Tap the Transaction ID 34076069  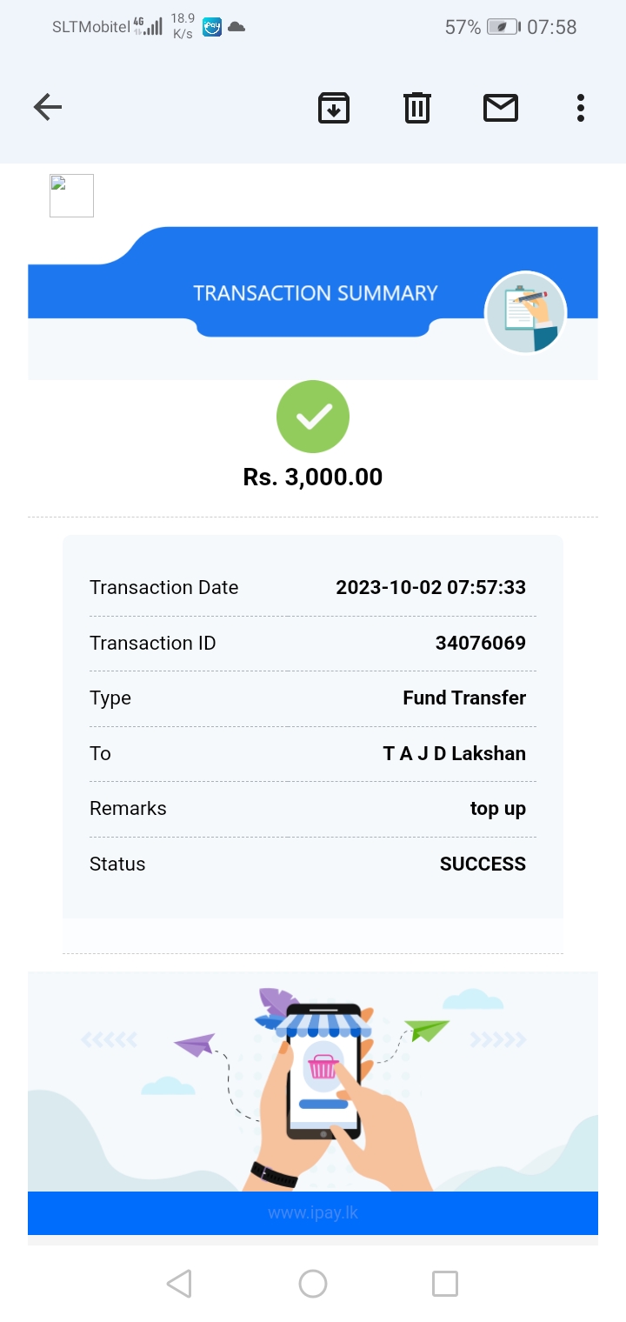click(480, 644)
